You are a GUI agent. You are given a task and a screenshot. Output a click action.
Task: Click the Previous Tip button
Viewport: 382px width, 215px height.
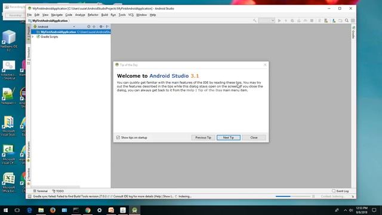[203, 137]
